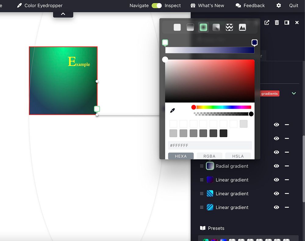Click the rainbow hue slider
The width and height of the screenshot is (305, 241).
pyautogui.click(x=222, y=107)
